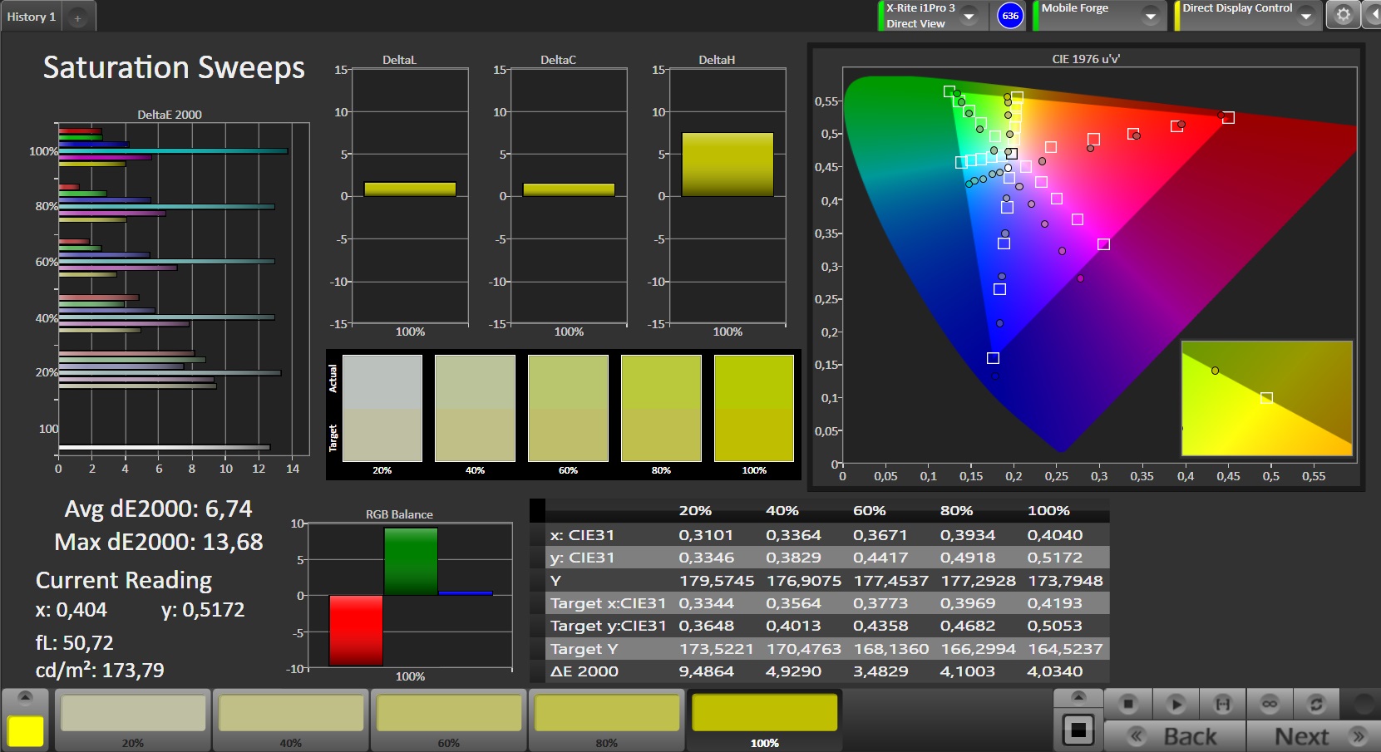Expand the arrow above the yellow swatch
Screen dimensions: 1381x752
(x=25, y=696)
